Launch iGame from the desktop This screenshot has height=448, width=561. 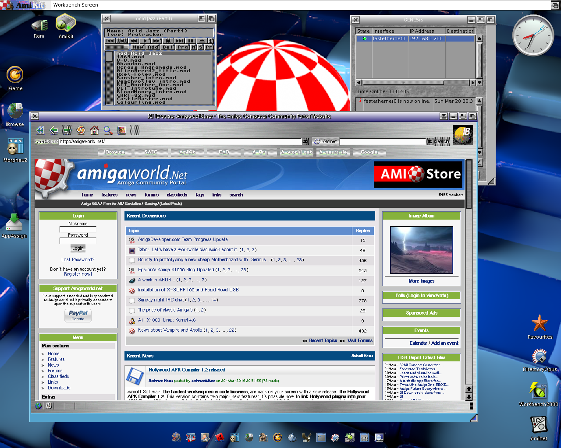click(x=15, y=79)
